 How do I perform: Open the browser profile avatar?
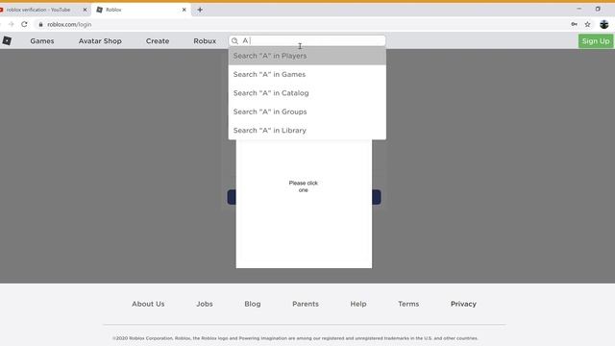(604, 24)
